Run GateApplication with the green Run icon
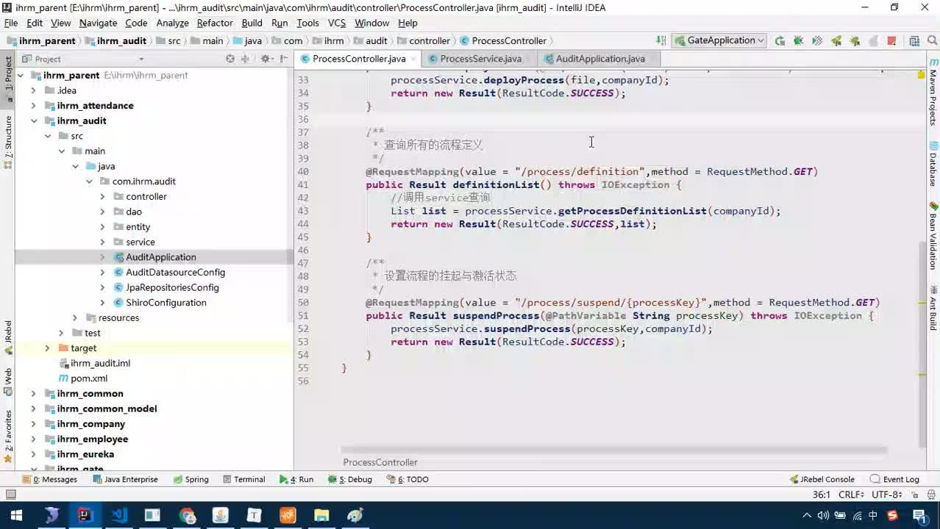The height and width of the screenshot is (529, 940). [780, 41]
